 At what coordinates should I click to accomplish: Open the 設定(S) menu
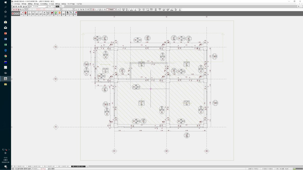64,4
